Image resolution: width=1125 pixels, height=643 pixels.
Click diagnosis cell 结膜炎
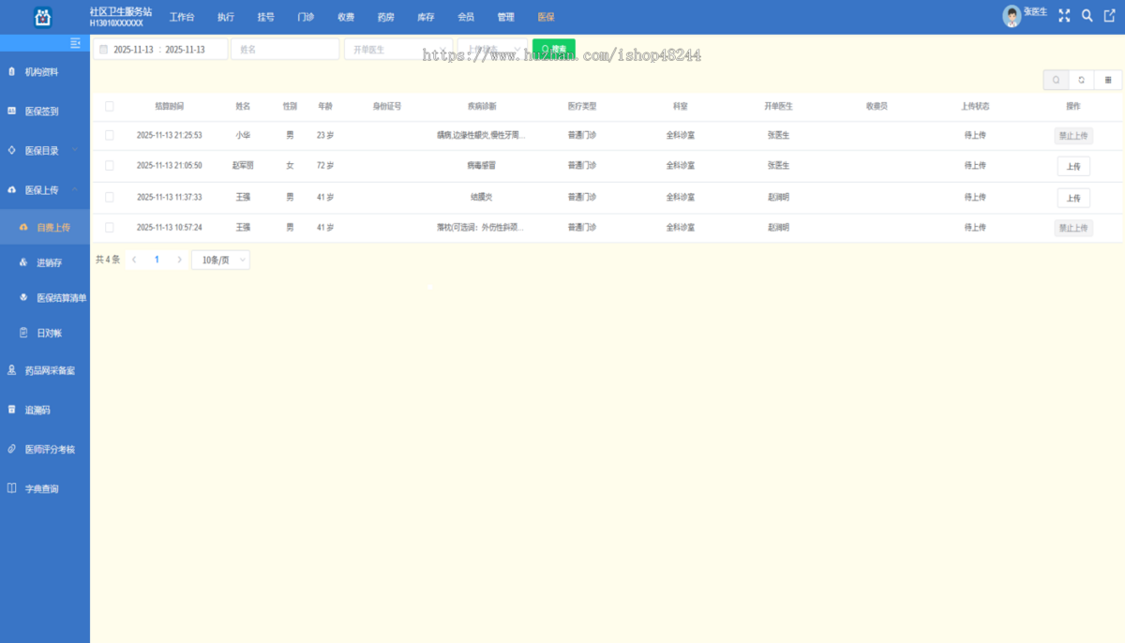coord(482,197)
